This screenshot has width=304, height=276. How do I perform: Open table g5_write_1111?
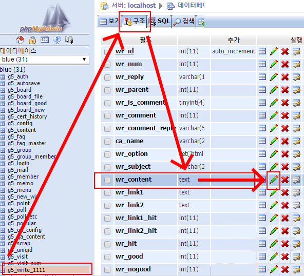tap(26, 270)
